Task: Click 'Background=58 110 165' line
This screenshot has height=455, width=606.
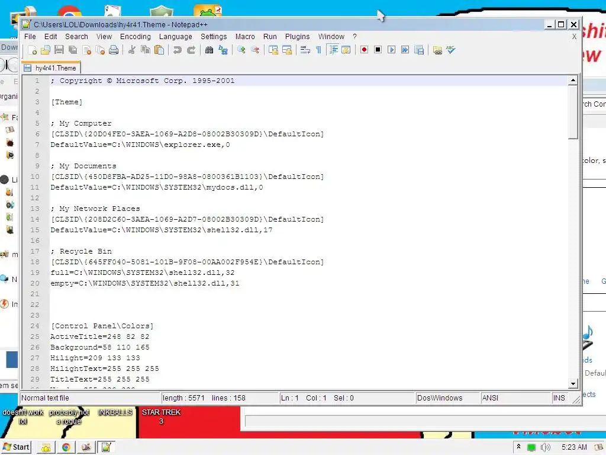Action: (x=99, y=347)
